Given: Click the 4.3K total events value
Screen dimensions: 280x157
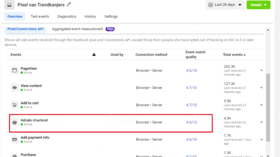Looking at the screenshot, I should tap(227, 118).
